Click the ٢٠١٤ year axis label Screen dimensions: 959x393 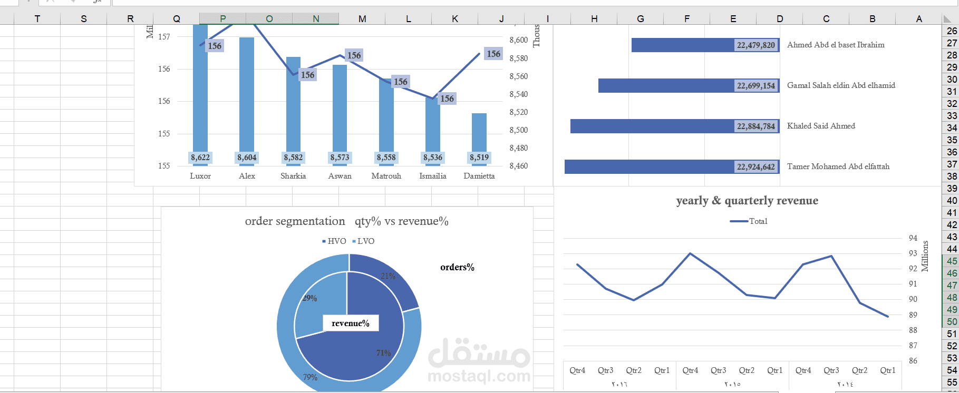pyautogui.click(x=845, y=384)
